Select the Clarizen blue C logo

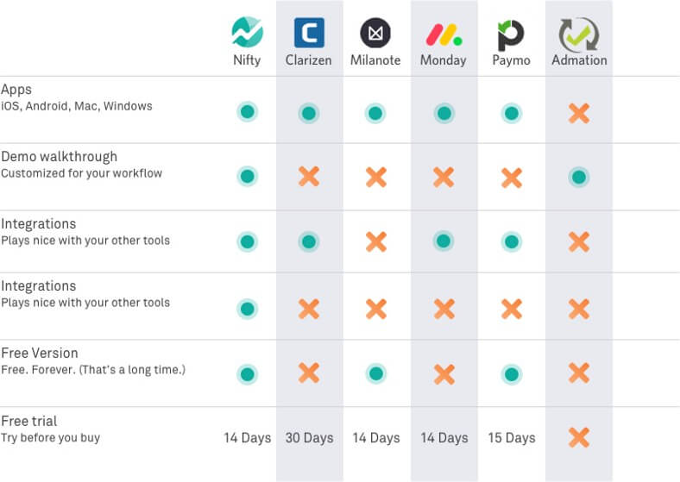[x=309, y=33]
